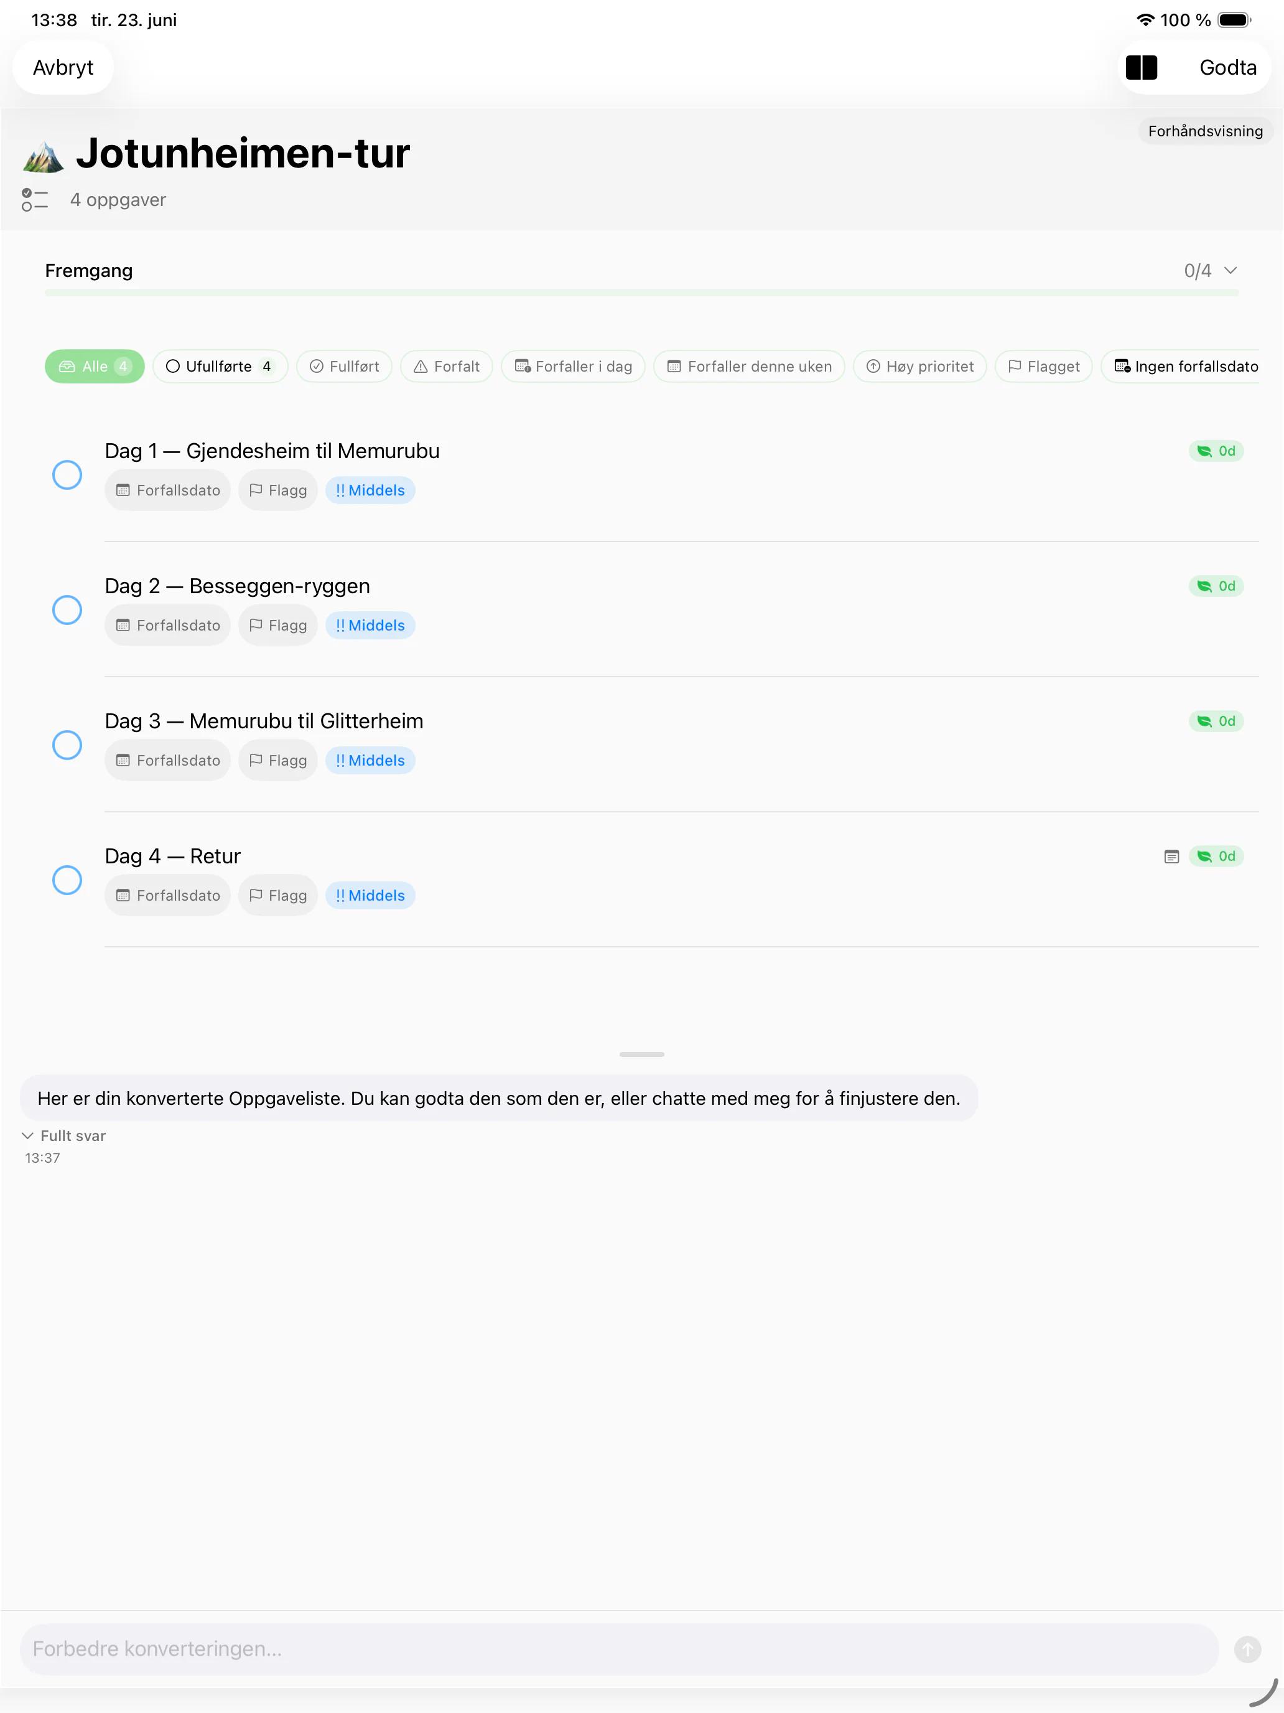Tap the send arrow in the chat field
1284x1713 pixels.
(x=1247, y=1649)
